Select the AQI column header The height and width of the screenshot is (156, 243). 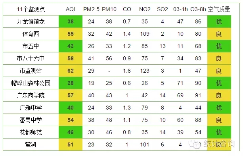70,9
